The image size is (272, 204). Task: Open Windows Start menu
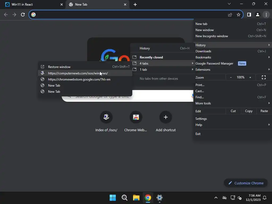point(113,198)
